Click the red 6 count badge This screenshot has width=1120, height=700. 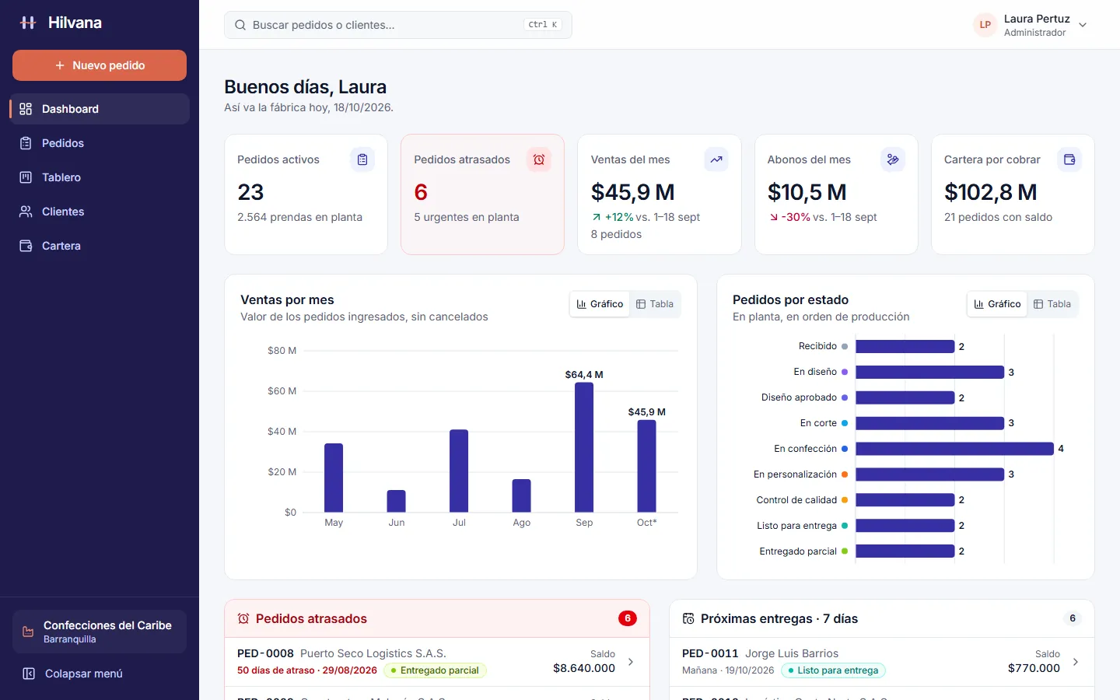[628, 618]
